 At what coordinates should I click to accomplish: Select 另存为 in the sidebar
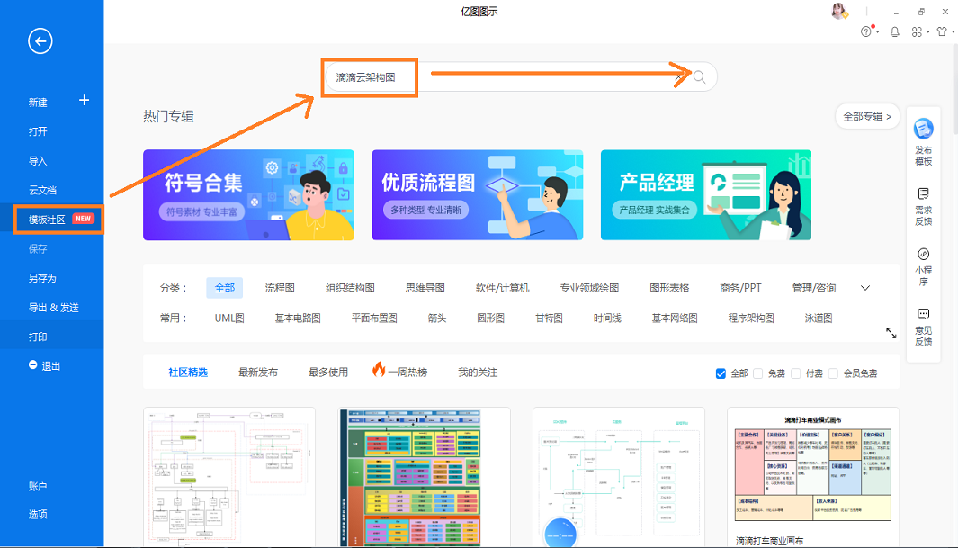tap(43, 279)
